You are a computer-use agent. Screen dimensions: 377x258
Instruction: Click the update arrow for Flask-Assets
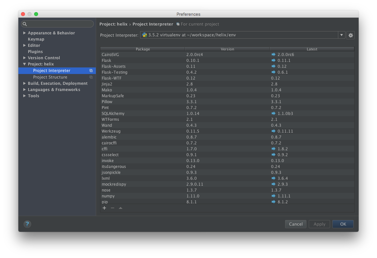[273, 66]
